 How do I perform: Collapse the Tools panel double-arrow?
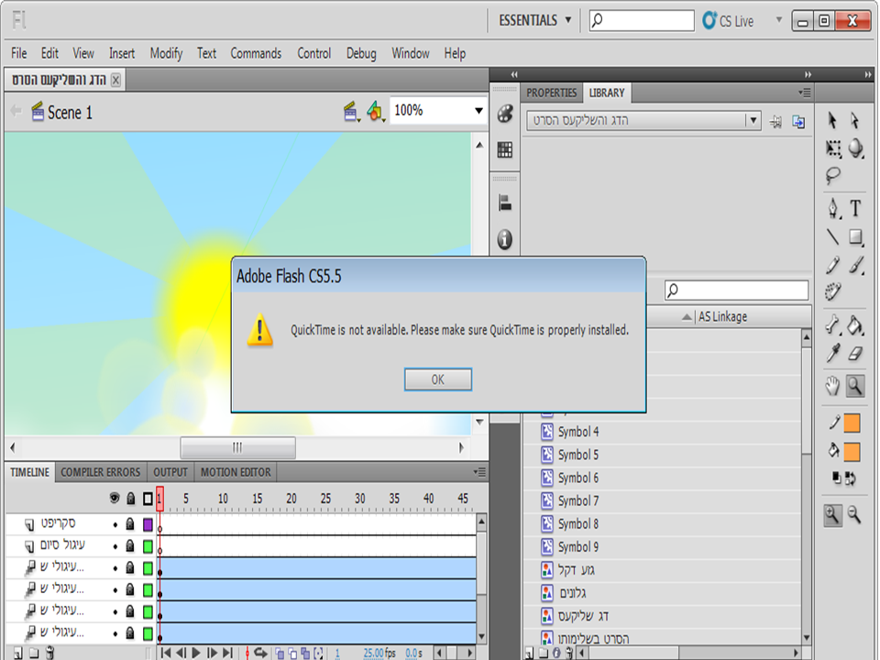tap(868, 74)
